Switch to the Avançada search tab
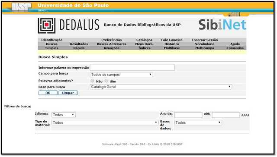Screen dimensions: 277x157 point(112,48)
